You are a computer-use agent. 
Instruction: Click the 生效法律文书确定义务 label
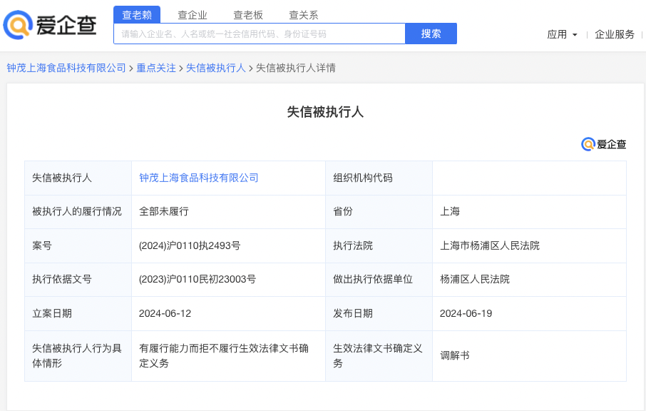[x=378, y=356]
